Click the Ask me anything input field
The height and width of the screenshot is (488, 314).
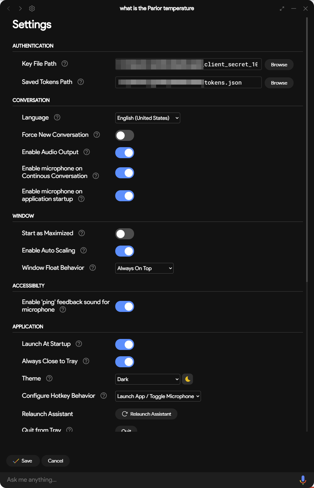126,480
